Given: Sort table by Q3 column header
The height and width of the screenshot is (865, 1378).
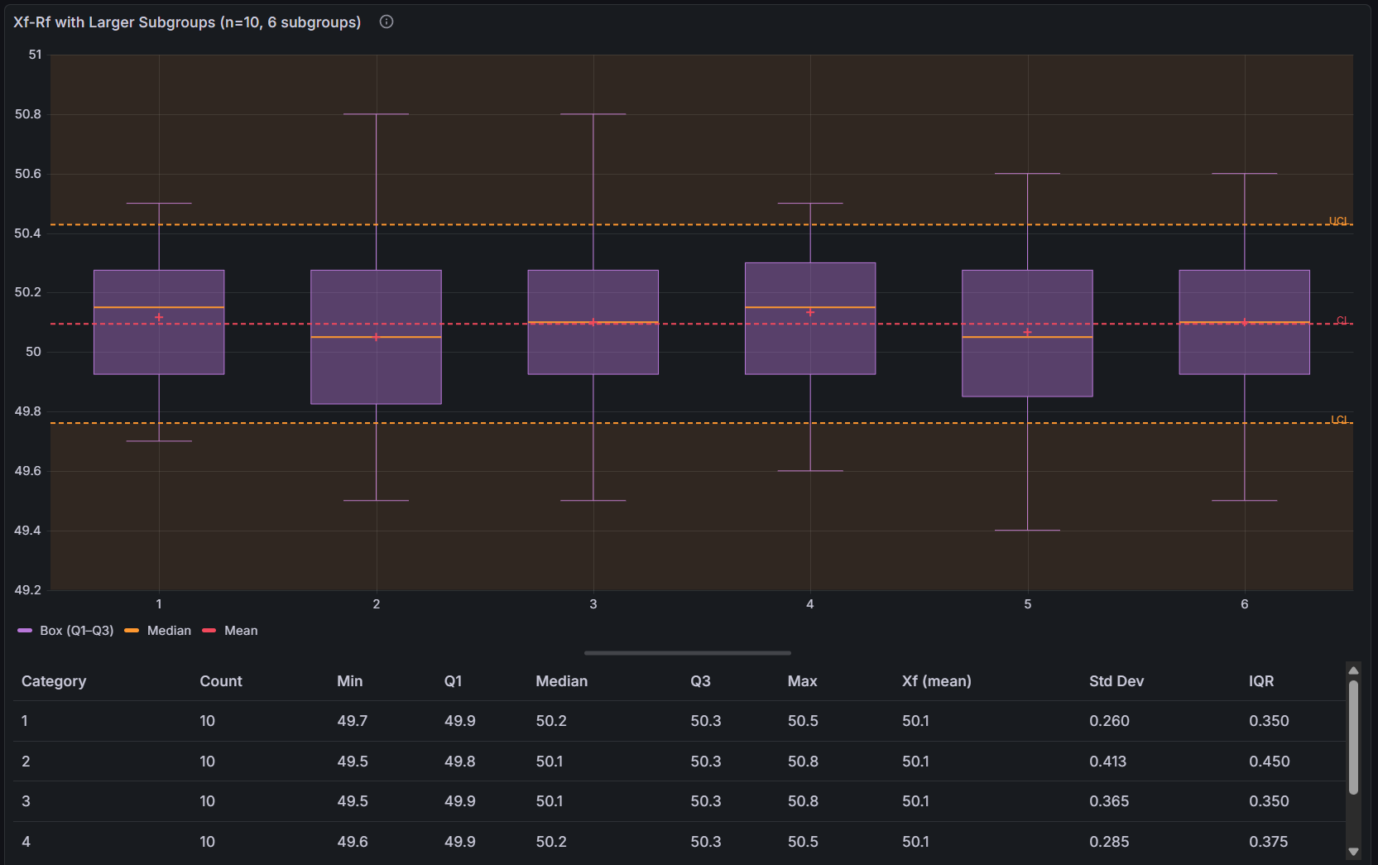Looking at the screenshot, I should click(x=700, y=681).
